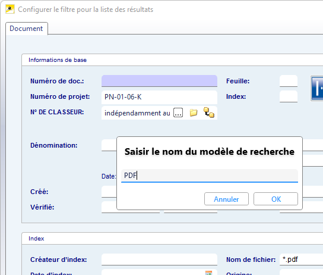Open the ellipsis browse button for classeur
Screen dimensions: 323x275
click(x=178, y=112)
